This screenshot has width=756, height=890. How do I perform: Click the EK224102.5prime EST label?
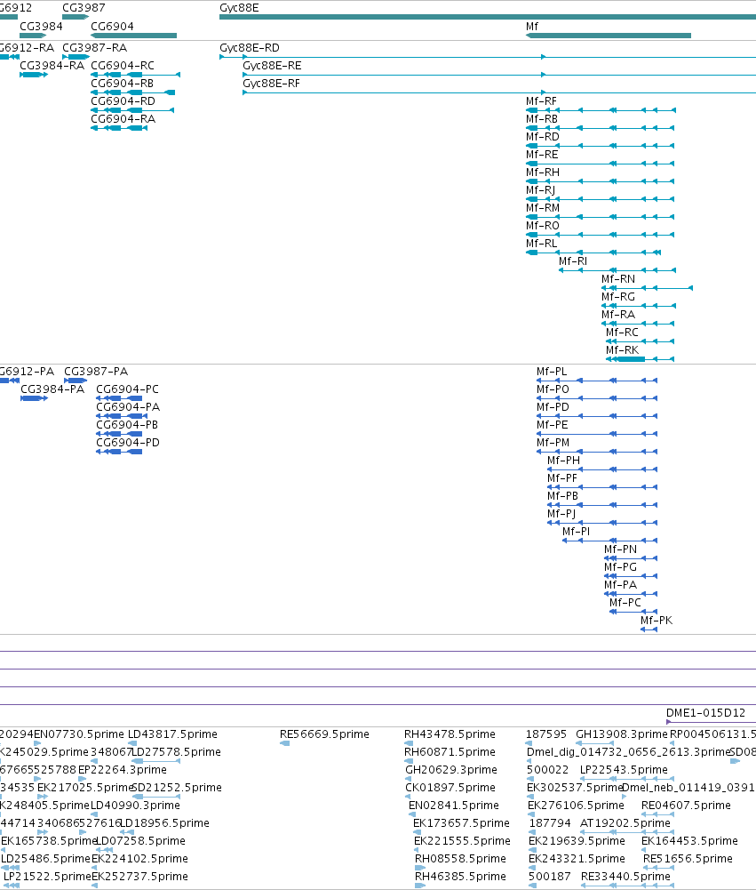click(x=139, y=858)
